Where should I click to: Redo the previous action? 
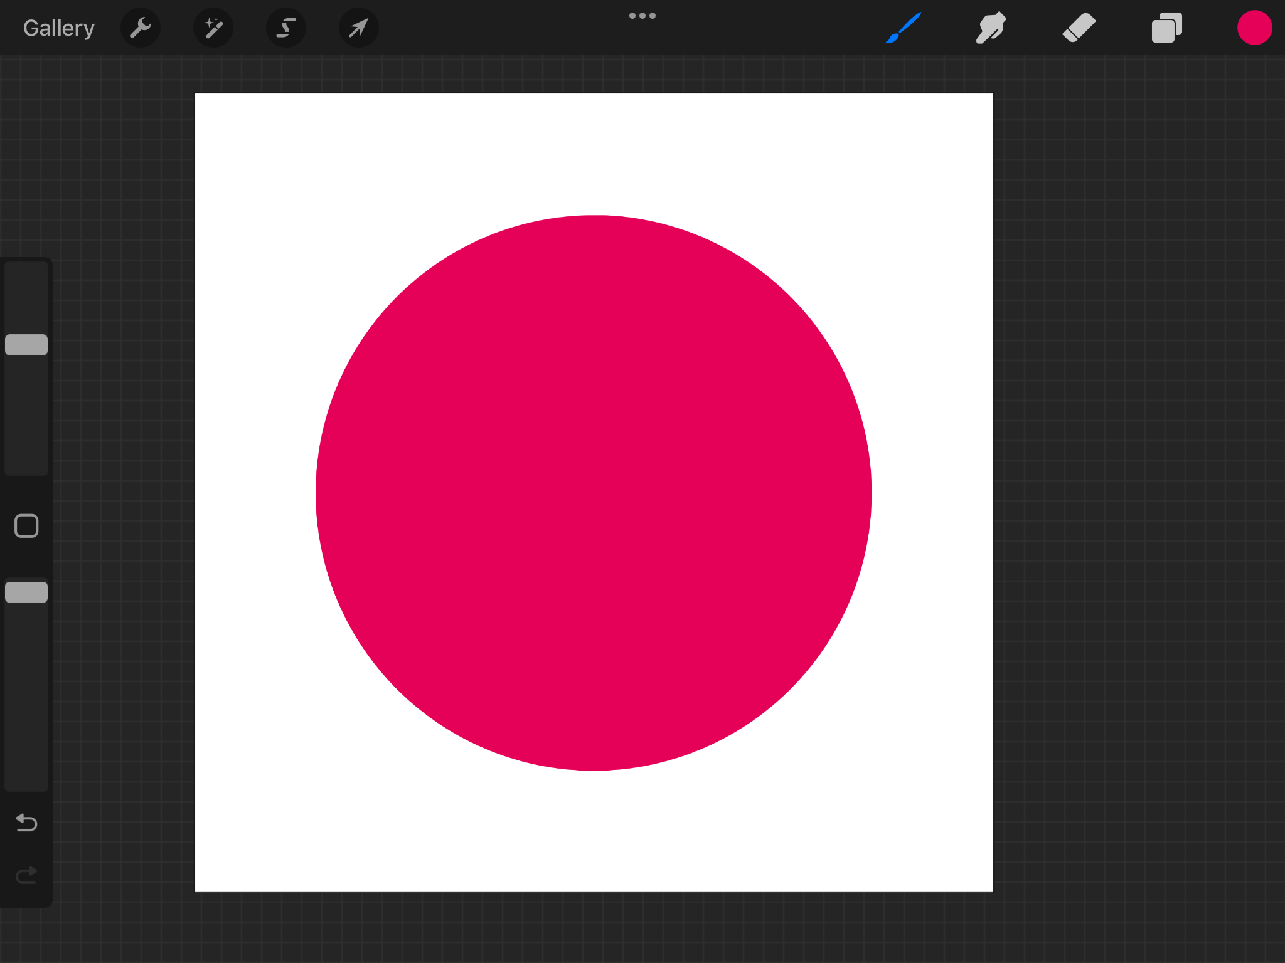[x=26, y=875]
